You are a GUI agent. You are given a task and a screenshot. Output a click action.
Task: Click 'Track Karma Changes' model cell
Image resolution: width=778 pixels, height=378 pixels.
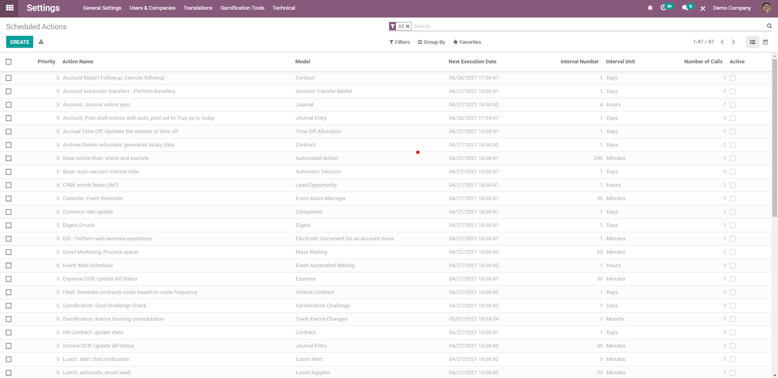click(x=321, y=319)
